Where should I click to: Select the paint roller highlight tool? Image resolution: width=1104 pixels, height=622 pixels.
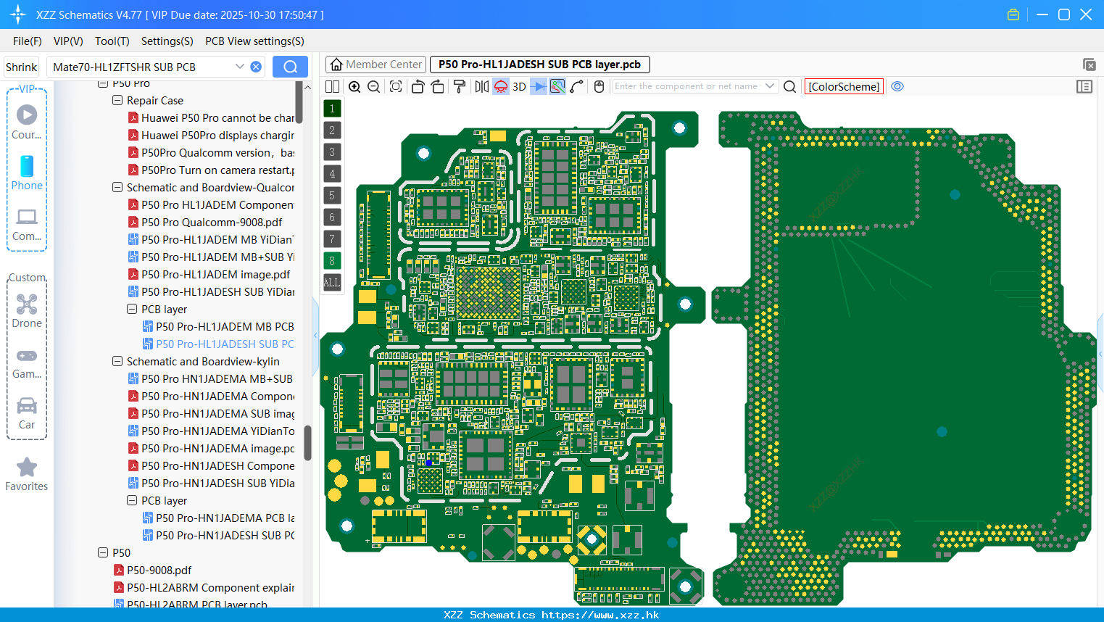460,86
